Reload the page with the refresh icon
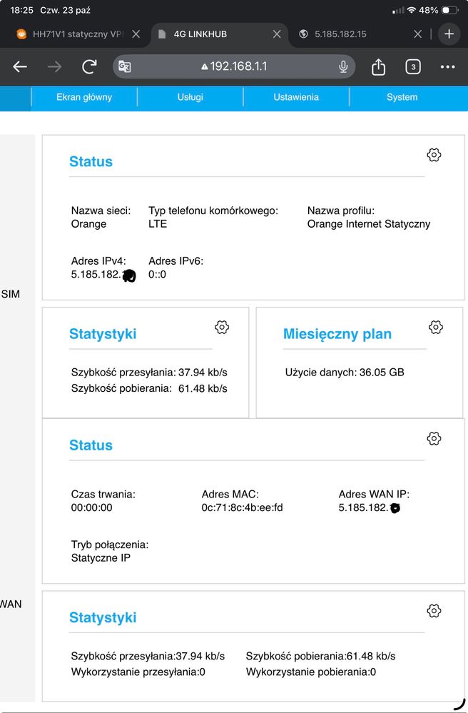 [x=89, y=67]
